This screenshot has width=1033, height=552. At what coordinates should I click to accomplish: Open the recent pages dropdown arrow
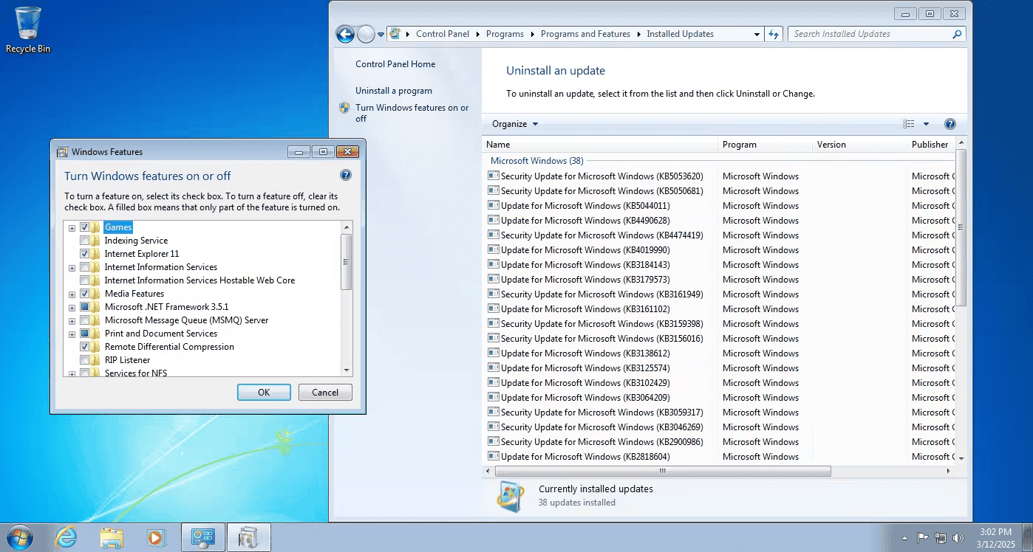tap(381, 34)
